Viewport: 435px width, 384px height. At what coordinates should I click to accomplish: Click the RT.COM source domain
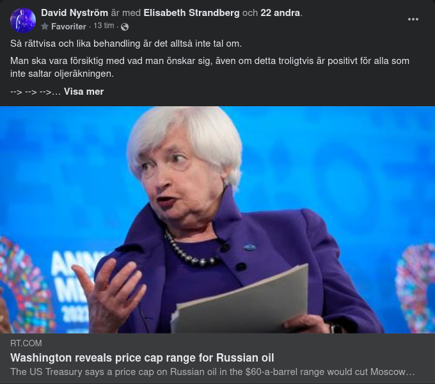(x=26, y=343)
